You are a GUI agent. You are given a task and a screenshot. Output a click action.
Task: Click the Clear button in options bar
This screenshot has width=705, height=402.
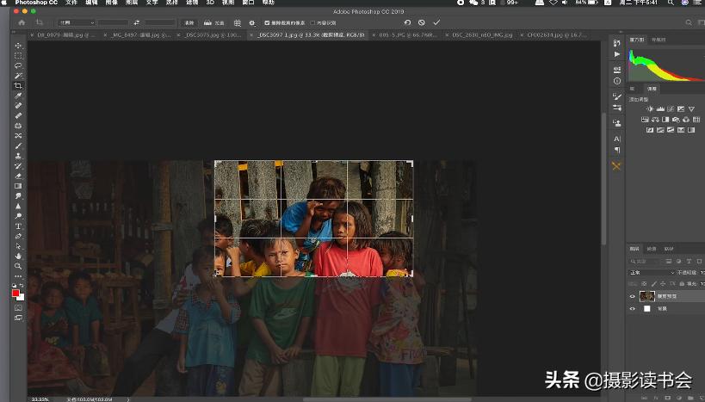click(189, 22)
